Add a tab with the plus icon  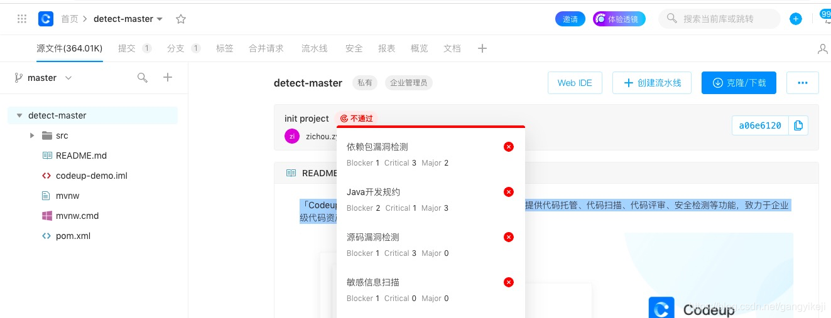point(482,48)
